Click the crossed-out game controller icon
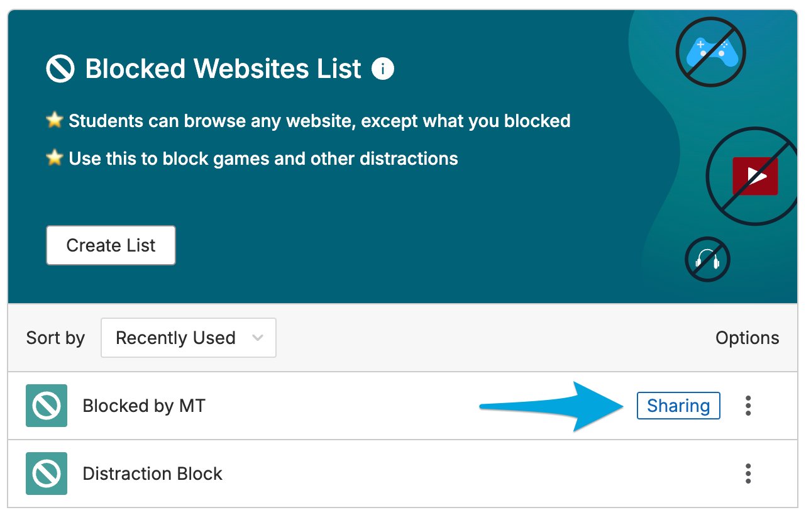Viewport: 811px width, 527px height. (x=710, y=52)
